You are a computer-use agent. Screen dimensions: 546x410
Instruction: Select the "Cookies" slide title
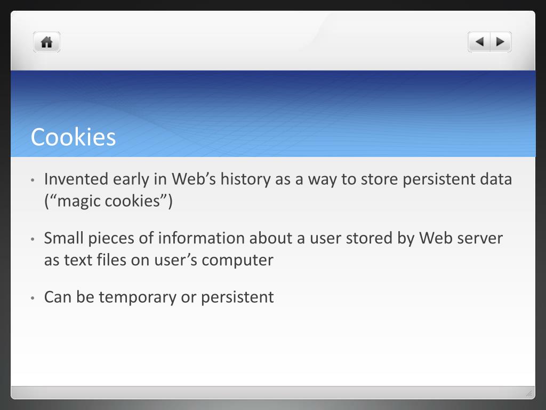[x=73, y=137]
